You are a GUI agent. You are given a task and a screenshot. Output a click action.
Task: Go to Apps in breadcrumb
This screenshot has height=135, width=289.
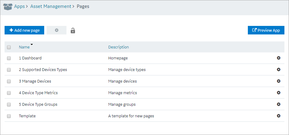[x=19, y=6]
